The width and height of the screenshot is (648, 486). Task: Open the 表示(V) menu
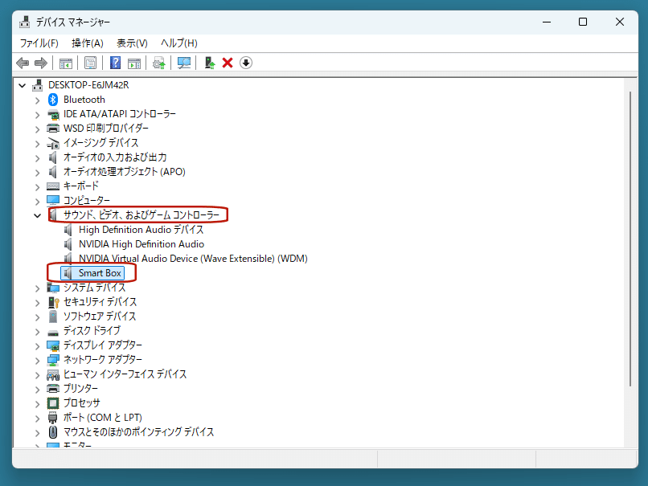point(132,43)
